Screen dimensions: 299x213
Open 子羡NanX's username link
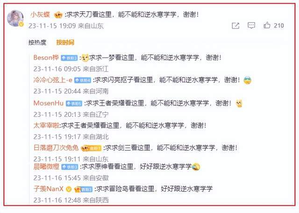coord(49,189)
